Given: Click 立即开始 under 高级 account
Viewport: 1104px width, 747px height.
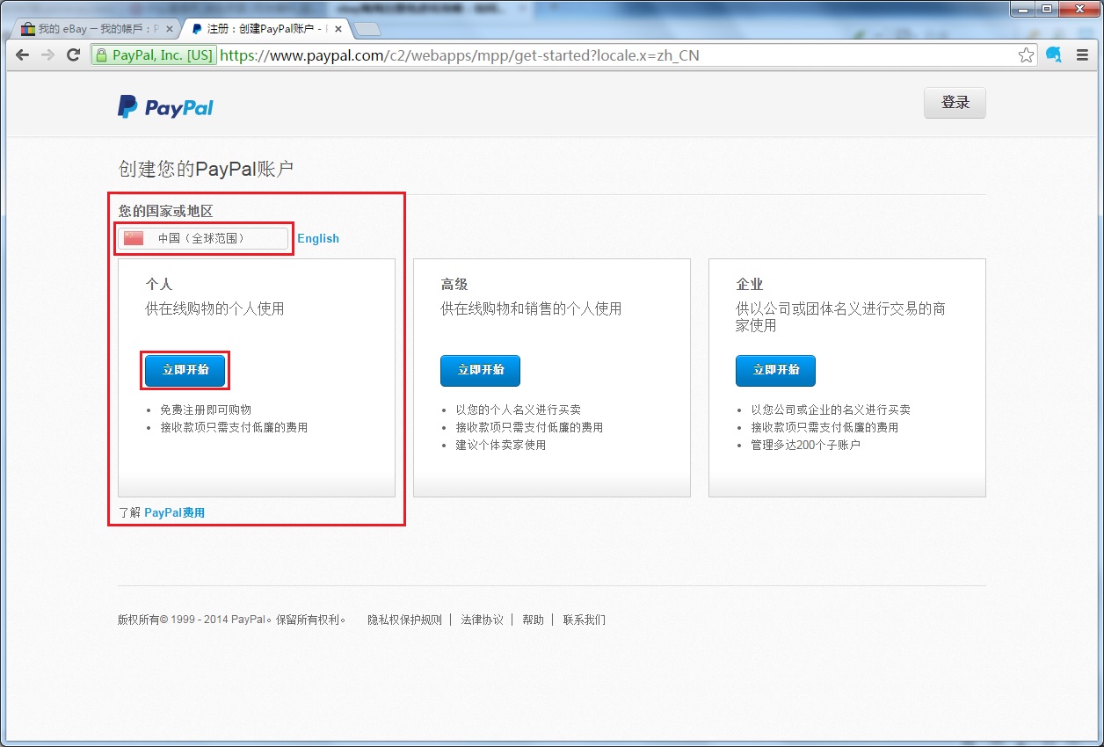Looking at the screenshot, I should click(x=480, y=370).
